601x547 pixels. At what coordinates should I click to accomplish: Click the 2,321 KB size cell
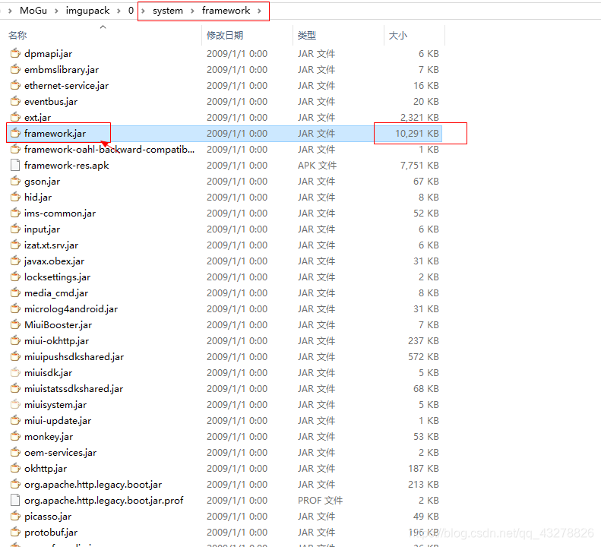pyautogui.click(x=419, y=117)
